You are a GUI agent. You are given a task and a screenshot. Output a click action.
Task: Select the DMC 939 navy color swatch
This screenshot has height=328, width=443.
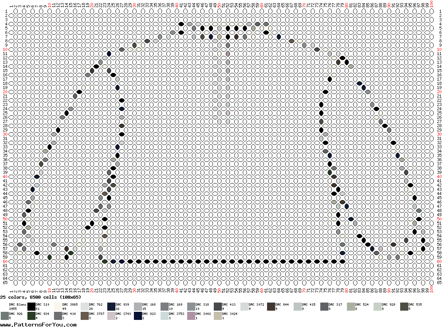point(111,306)
